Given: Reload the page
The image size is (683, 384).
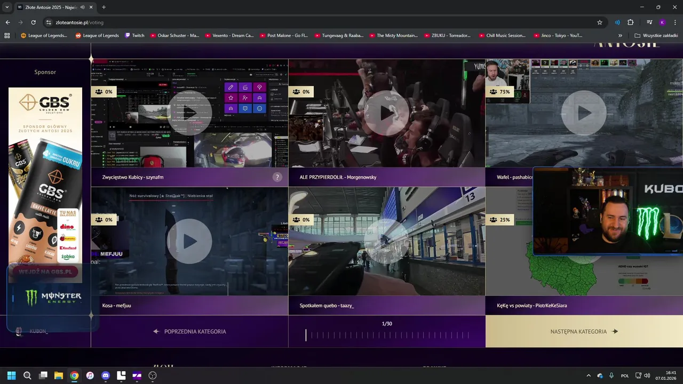Looking at the screenshot, I should click(x=33, y=22).
